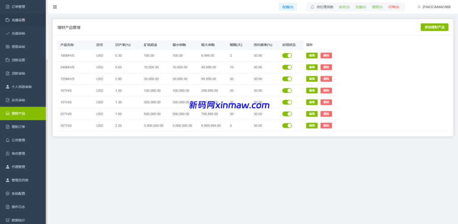Click the 公告管理 bell icon
The image size is (458, 224).
coord(8,140)
